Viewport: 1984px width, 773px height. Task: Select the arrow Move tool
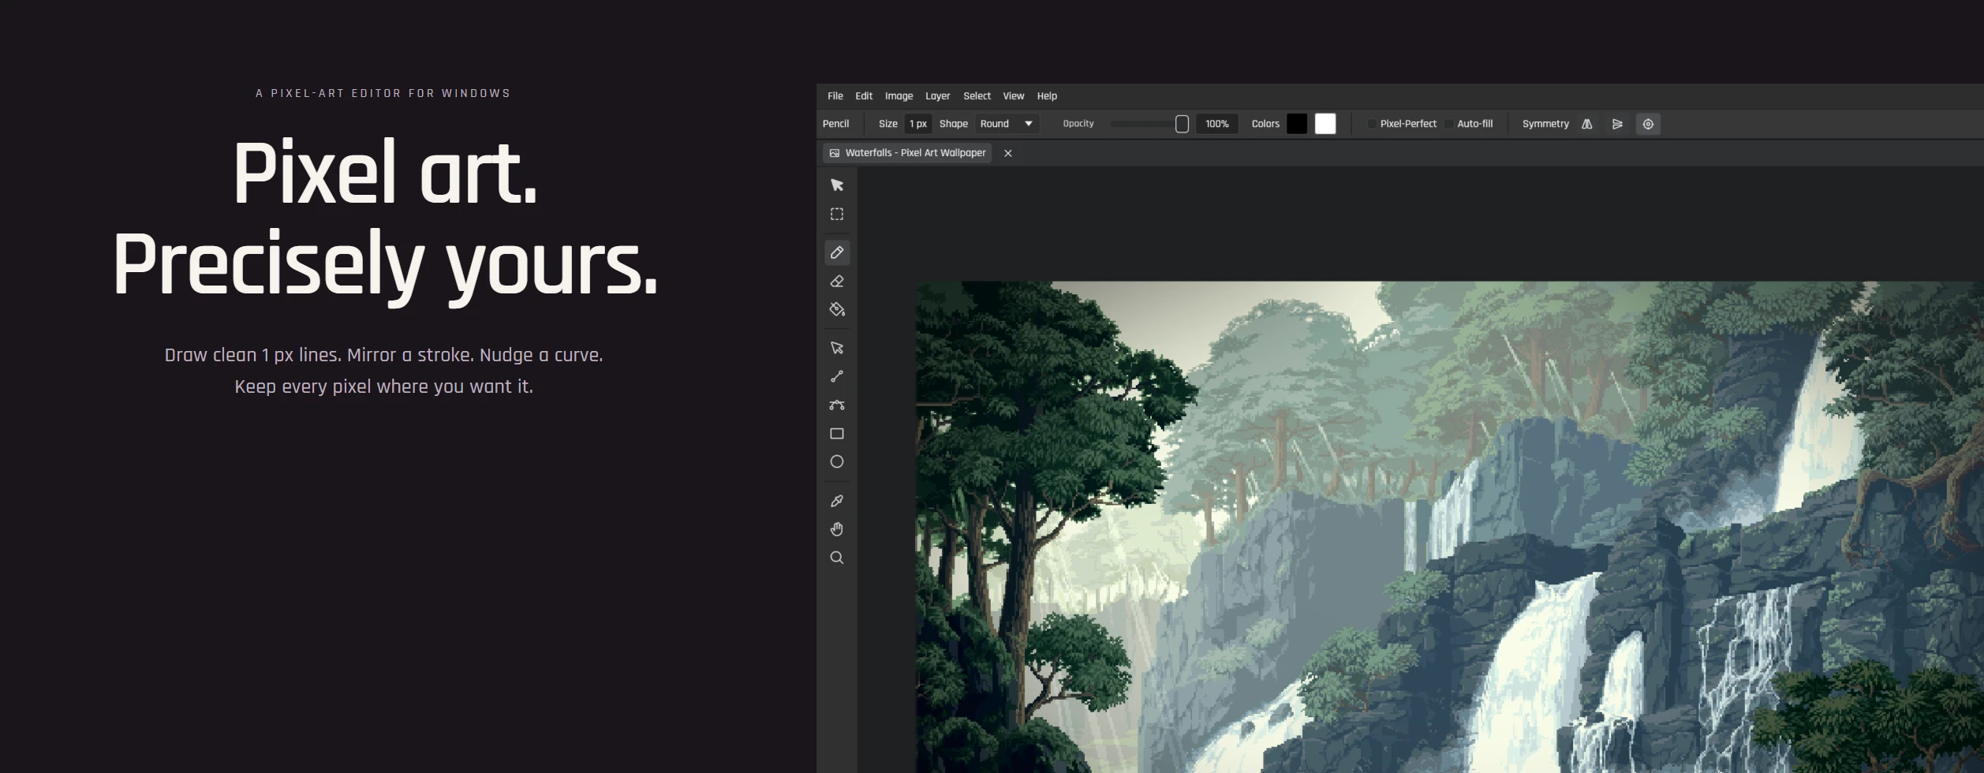(837, 185)
